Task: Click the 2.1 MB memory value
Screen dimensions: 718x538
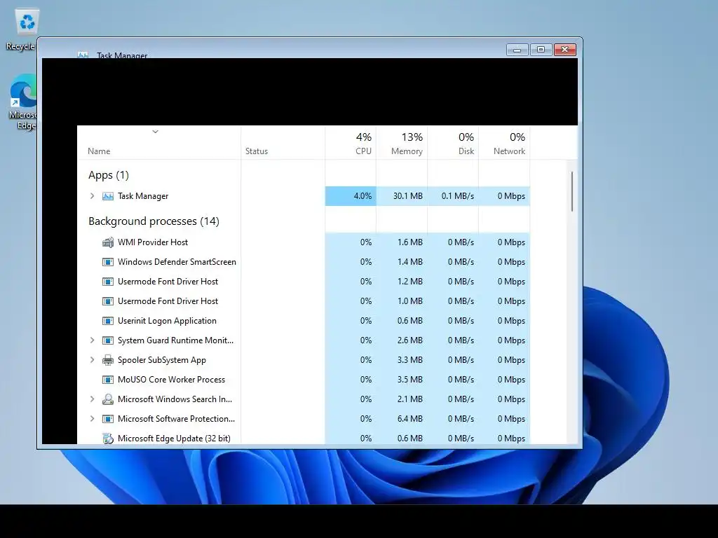Action: (409, 399)
